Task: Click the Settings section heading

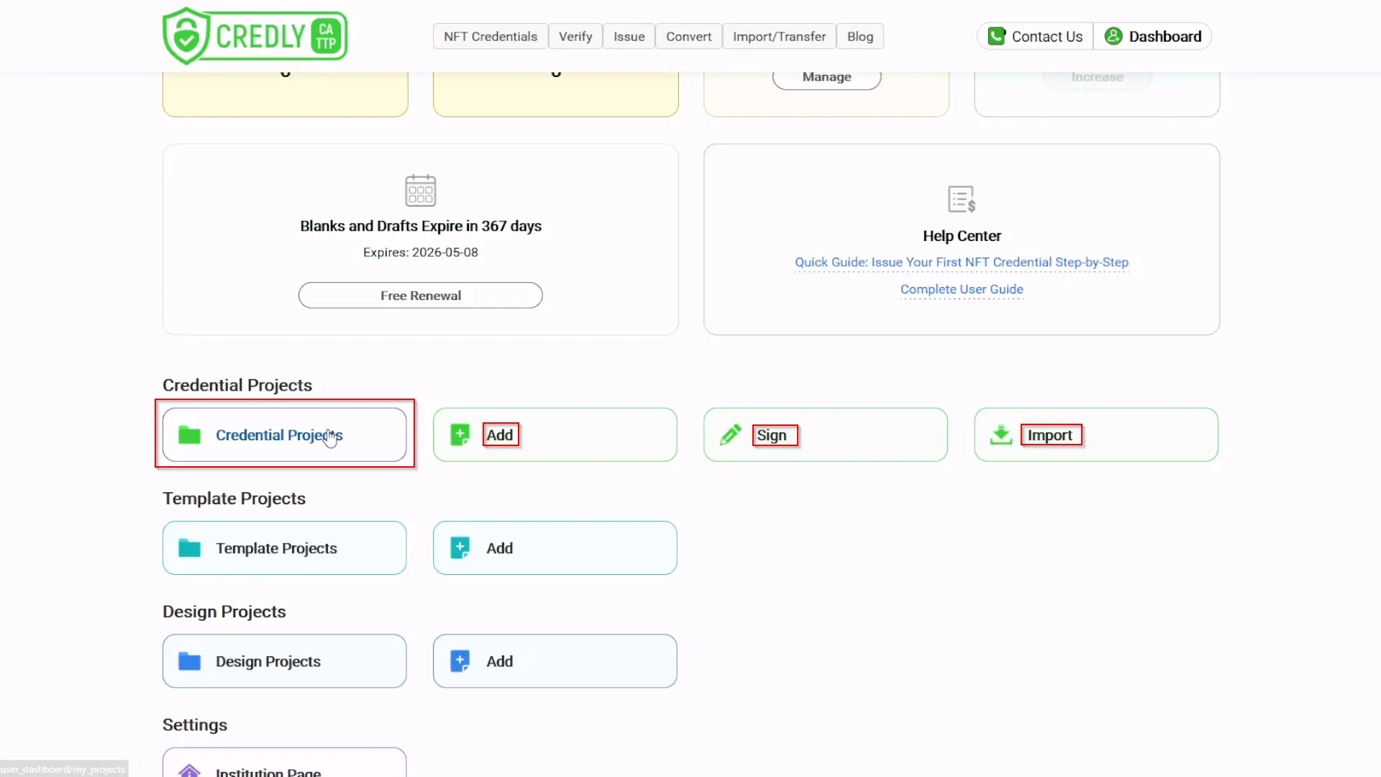Action: click(195, 724)
